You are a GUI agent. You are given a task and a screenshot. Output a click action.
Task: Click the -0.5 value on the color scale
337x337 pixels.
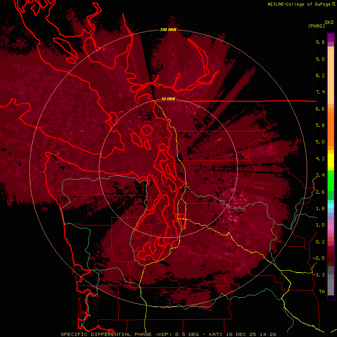click(319, 258)
